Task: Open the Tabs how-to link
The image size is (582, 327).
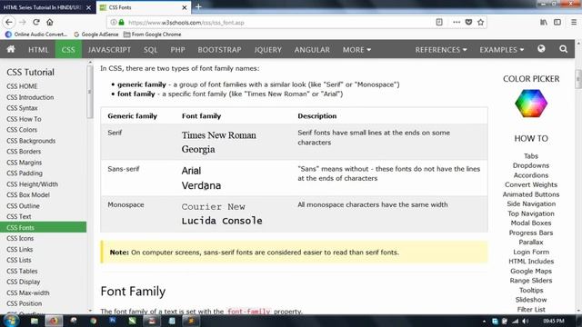Action: (x=531, y=156)
